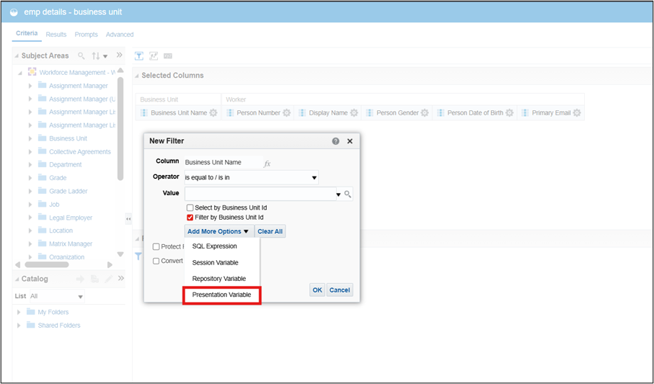The width and height of the screenshot is (654, 384).
Task: Expand the Department folder
Action: tap(30, 165)
